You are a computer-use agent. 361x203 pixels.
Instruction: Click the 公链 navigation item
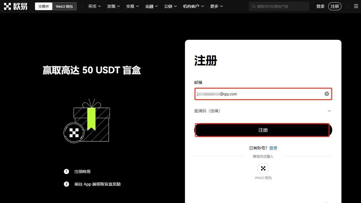pyautogui.click(x=170, y=6)
